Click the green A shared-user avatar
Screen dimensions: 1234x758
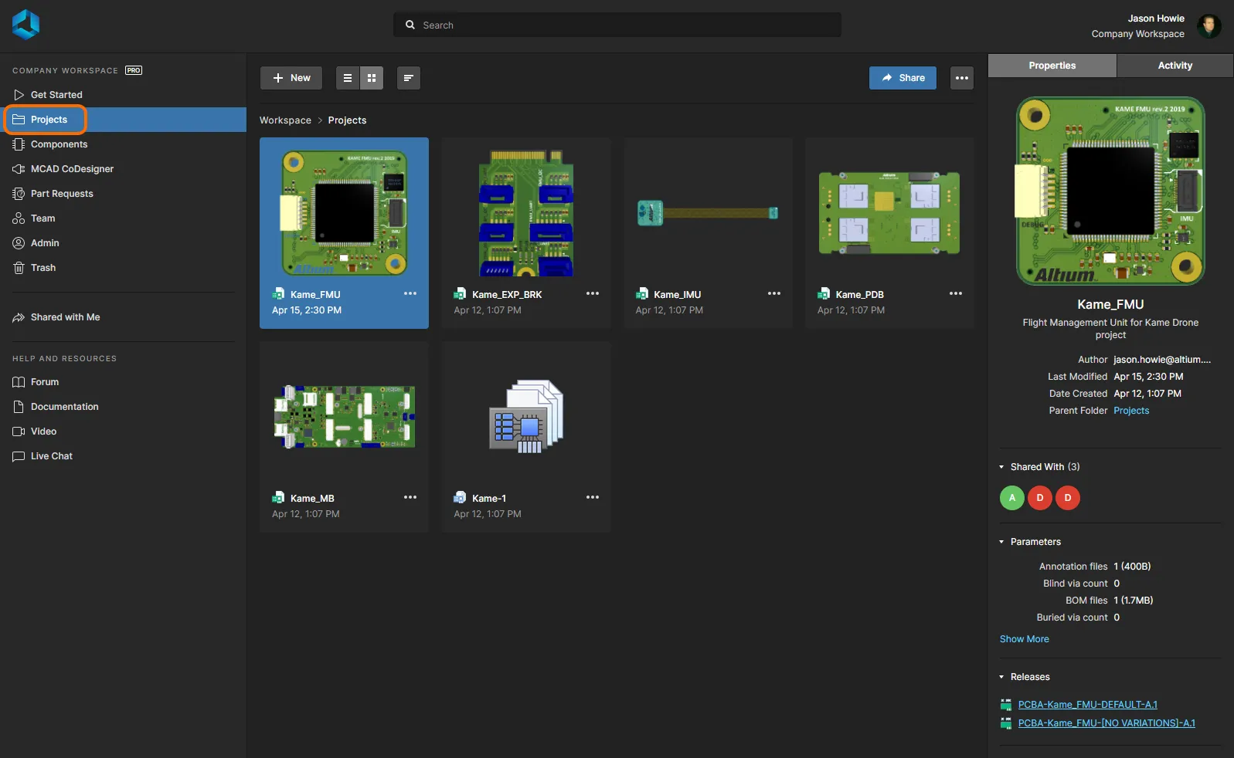click(1012, 498)
